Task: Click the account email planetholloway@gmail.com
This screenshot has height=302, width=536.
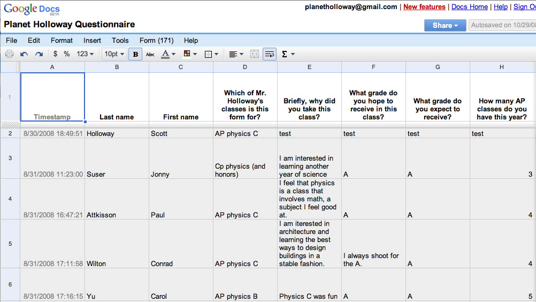Action: coord(351,7)
